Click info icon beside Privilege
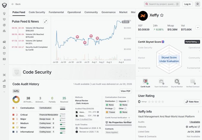 [x=114, y=109]
